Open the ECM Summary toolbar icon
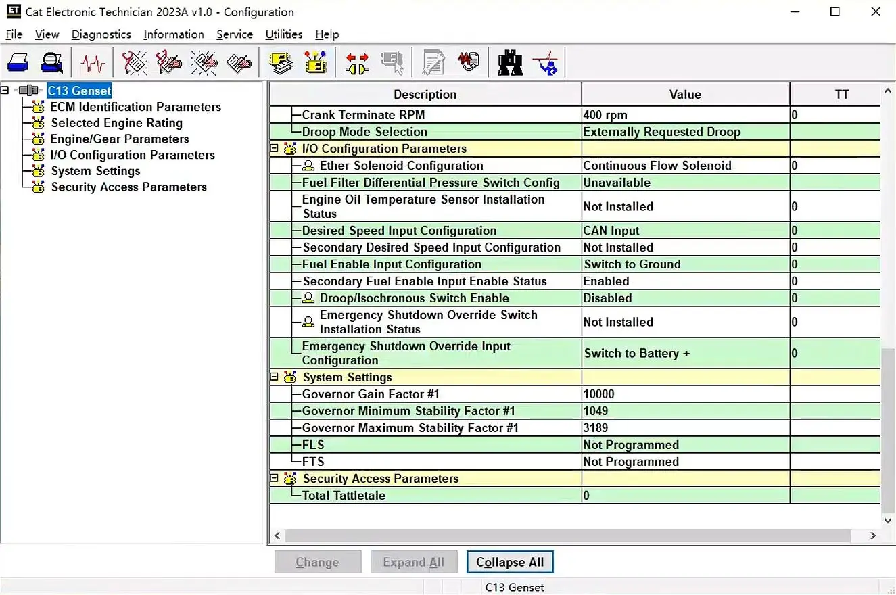Viewport: 896px width, 595px height. pyautogui.click(x=281, y=63)
